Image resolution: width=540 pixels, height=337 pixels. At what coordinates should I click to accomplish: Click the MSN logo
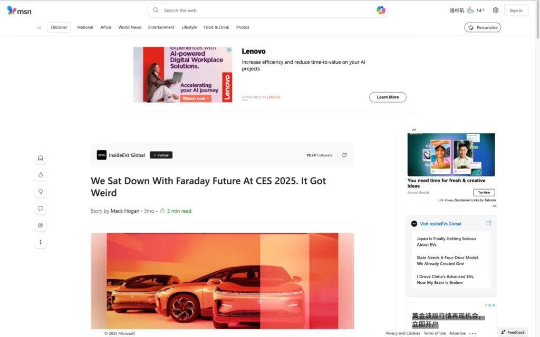click(x=19, y=11)
